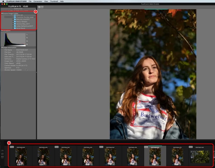215x168 pixels.
Task: Select the DSCF0005.RAF thumbnail
Action: (x=110, y=157)
